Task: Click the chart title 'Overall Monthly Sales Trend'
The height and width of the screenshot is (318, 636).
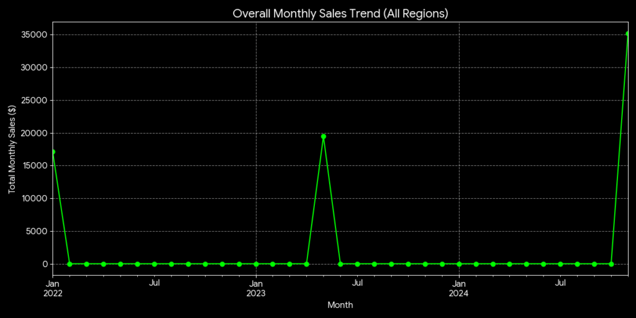Action: [x=340, y=13]
